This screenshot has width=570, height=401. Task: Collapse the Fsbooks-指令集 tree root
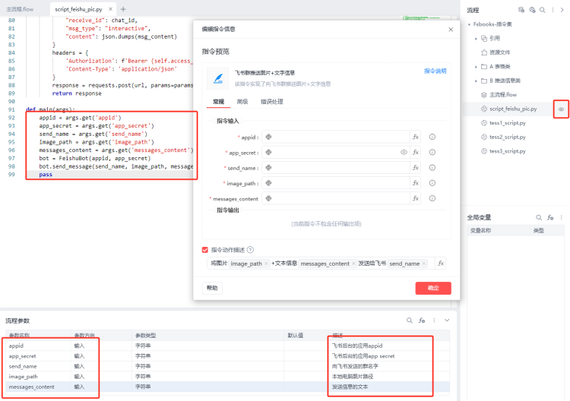pyautogui.click(x=470, y=24)
